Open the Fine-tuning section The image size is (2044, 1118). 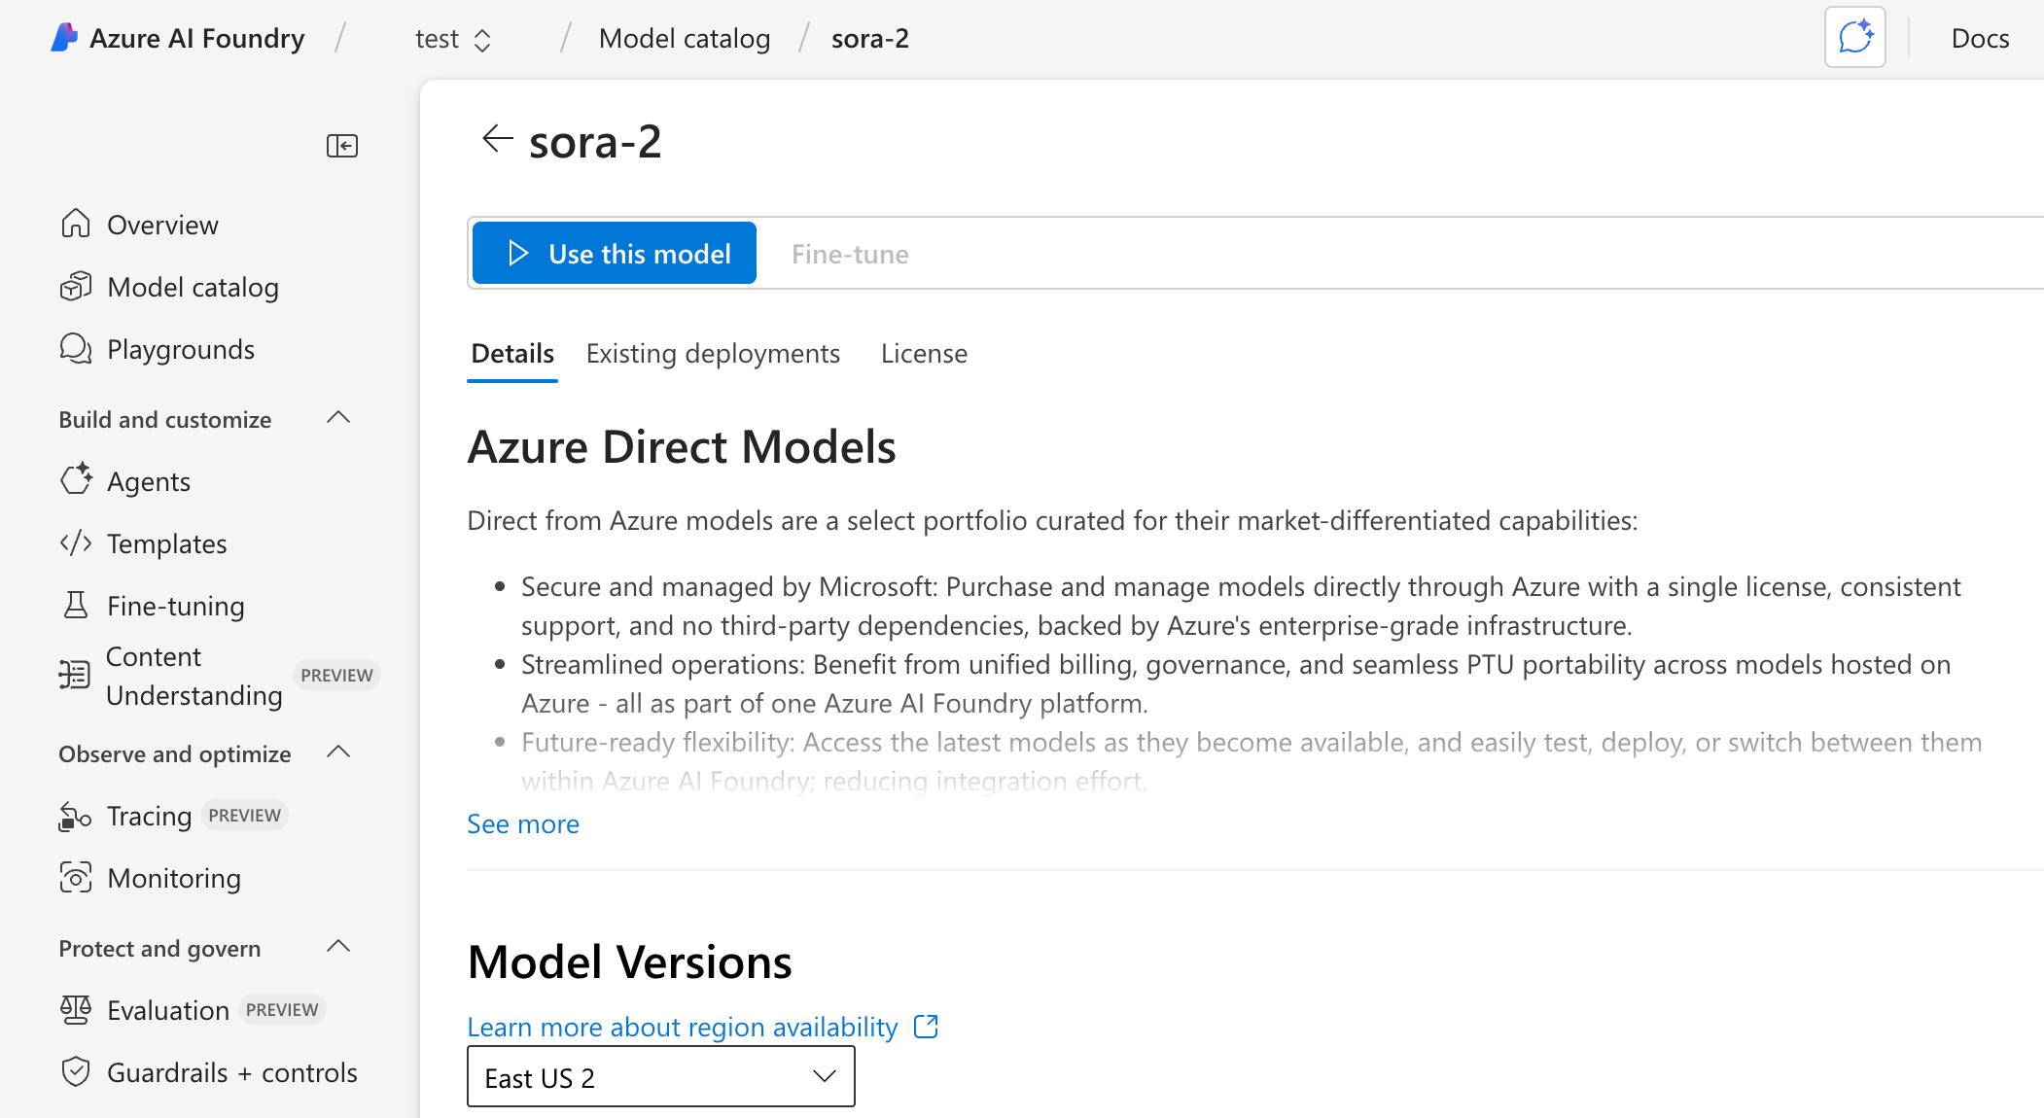coord(176,605)
